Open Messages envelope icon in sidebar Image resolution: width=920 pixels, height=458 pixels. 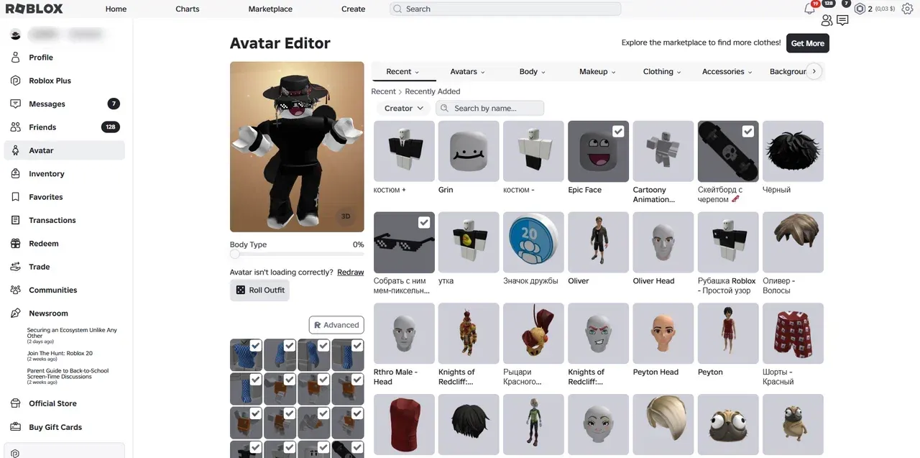click(x=16, y=104)
